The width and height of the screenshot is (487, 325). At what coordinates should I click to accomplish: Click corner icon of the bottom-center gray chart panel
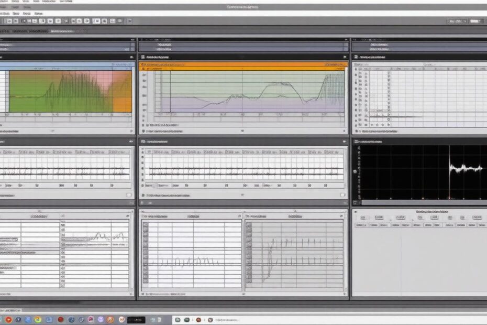coord(341,216)
